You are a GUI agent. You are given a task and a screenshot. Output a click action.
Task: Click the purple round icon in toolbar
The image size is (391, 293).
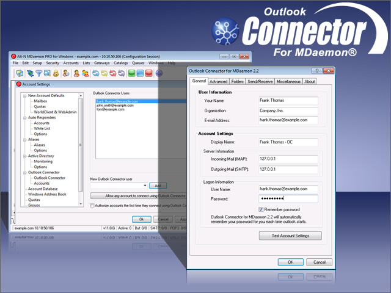pos(159,73)
